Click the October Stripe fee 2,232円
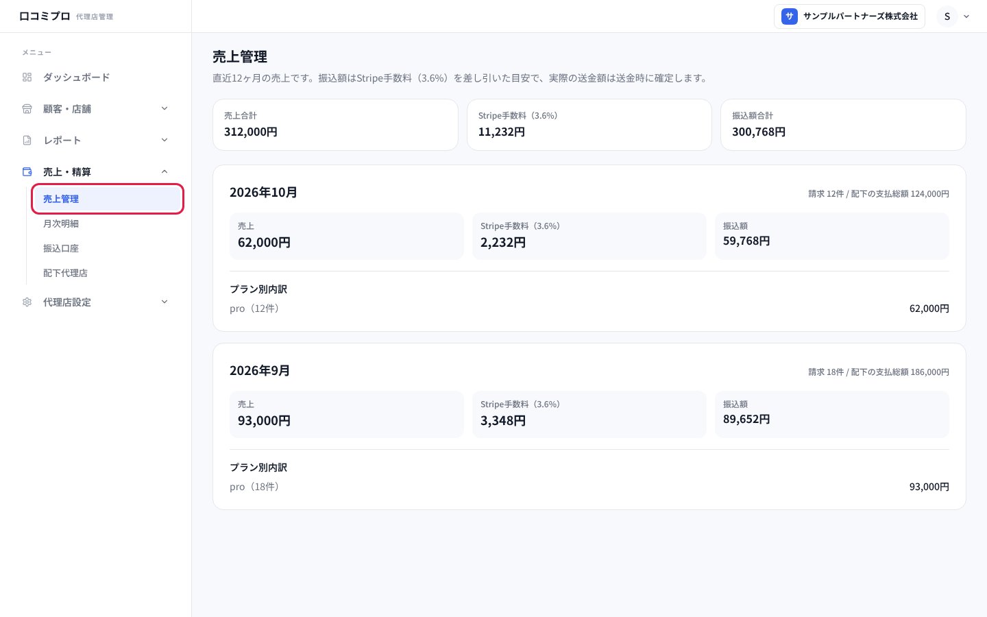 [503, 243]
